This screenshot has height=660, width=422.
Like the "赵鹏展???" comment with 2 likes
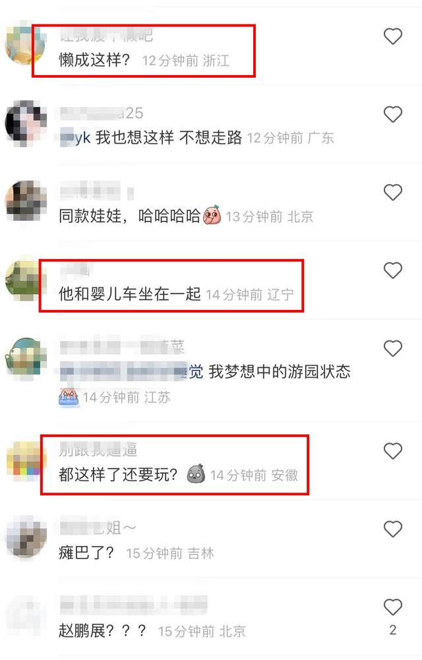coord(392,607)
